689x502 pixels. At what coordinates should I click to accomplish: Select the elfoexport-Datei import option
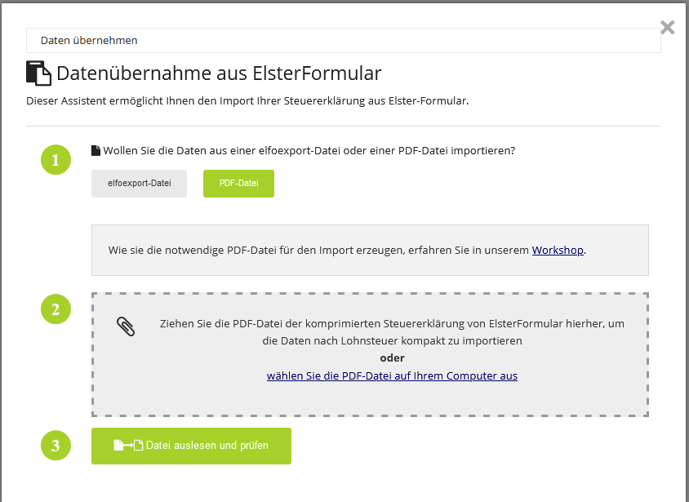coord(140,184)
